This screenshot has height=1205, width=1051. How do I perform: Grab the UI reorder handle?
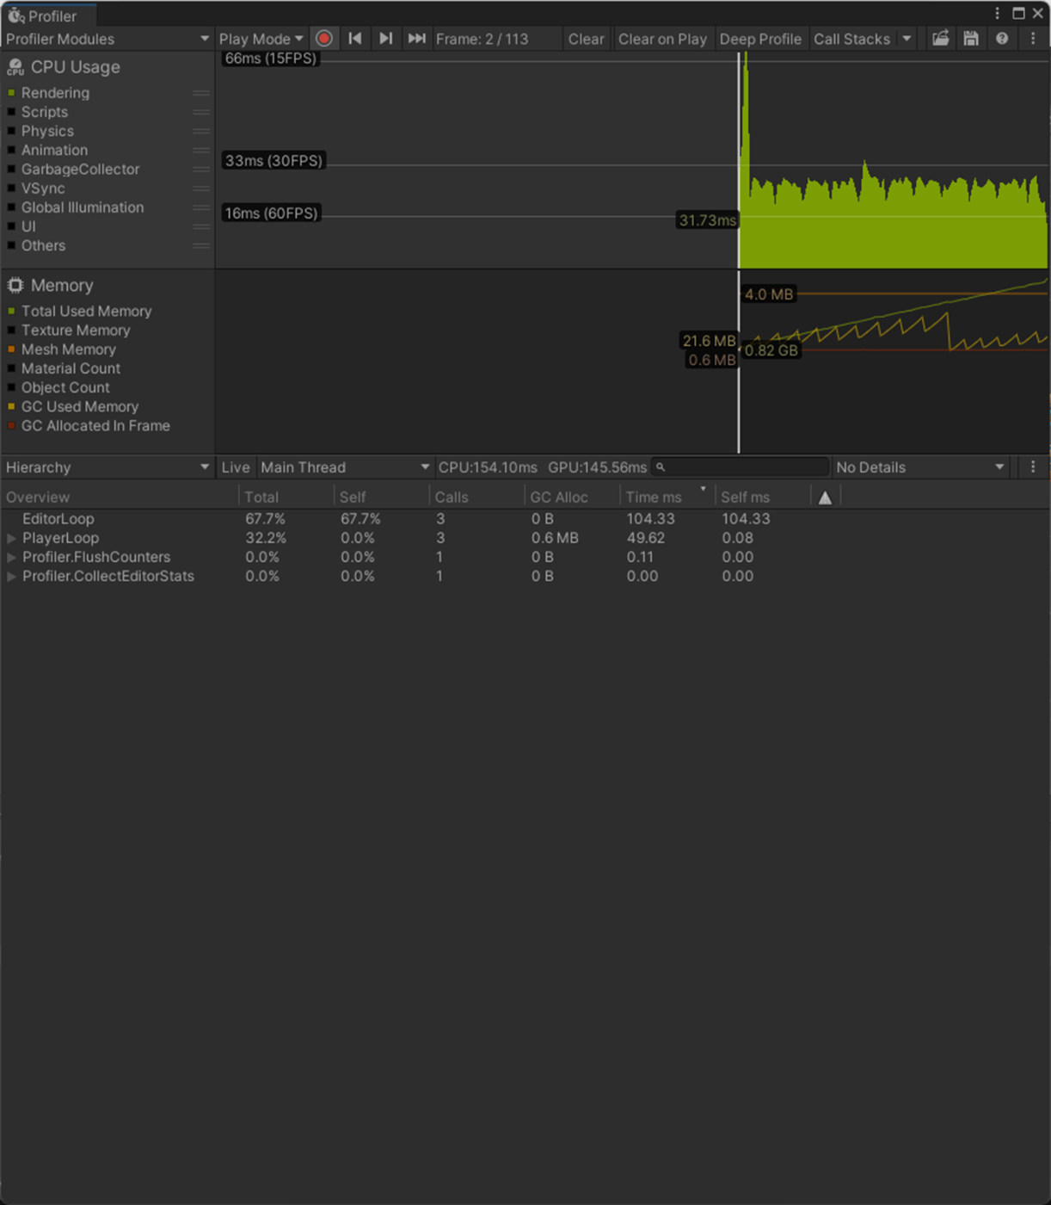coord(201,226)
